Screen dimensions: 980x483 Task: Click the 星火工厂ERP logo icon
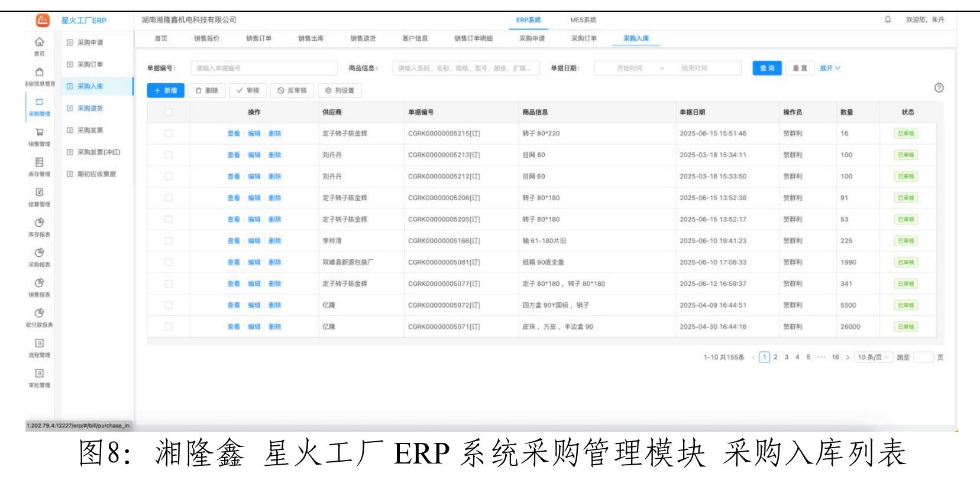[x=43, y=21]
